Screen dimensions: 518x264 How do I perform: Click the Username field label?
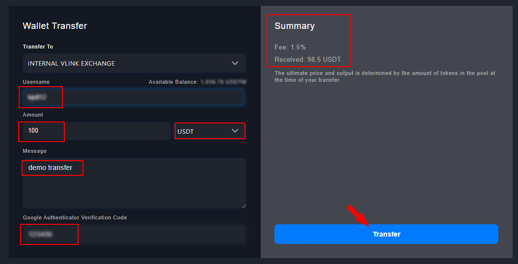pos(36,82)
